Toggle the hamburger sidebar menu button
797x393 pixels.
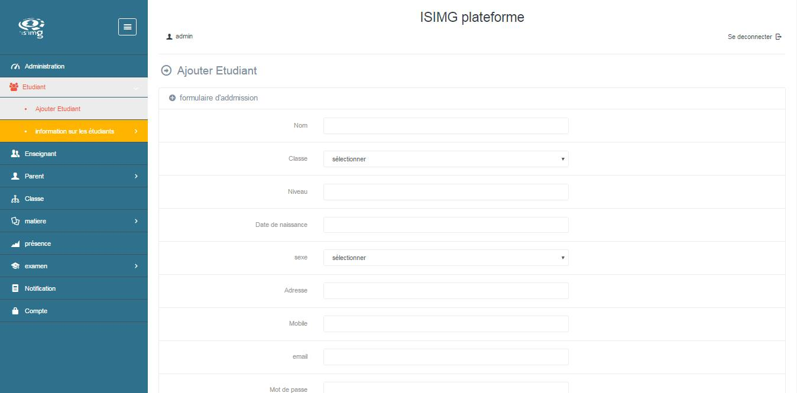(x=127, y=27)
